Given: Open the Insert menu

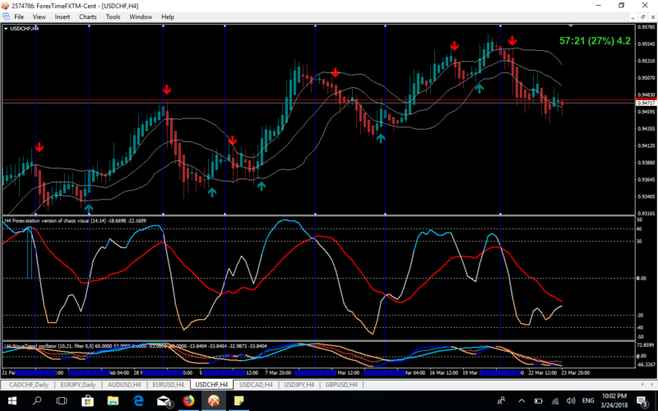Looking at the screenshot, I should (x=62, y=16).
